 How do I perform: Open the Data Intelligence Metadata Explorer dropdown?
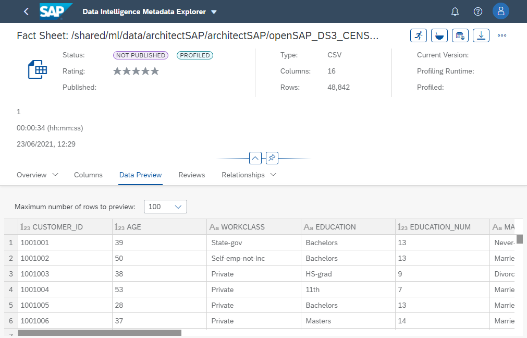tap(214, 12)
